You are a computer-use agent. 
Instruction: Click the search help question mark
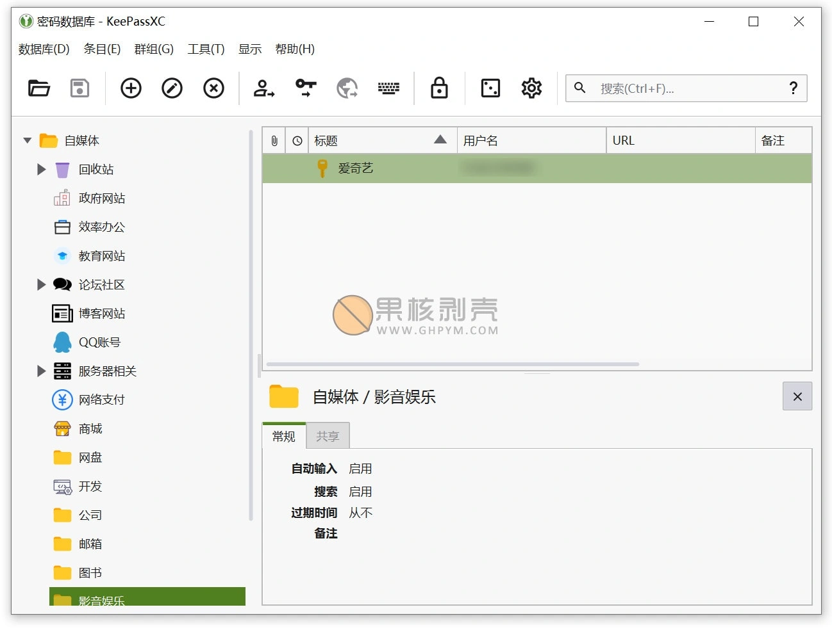pos(794,88)
